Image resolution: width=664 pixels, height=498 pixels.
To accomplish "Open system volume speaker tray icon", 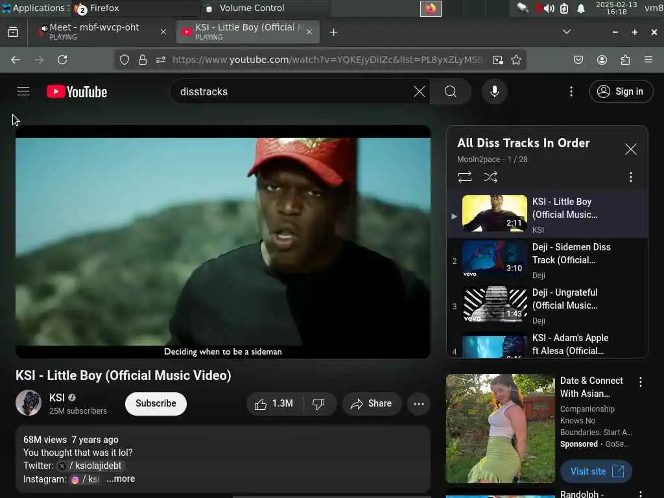I will tap(549, 8).
